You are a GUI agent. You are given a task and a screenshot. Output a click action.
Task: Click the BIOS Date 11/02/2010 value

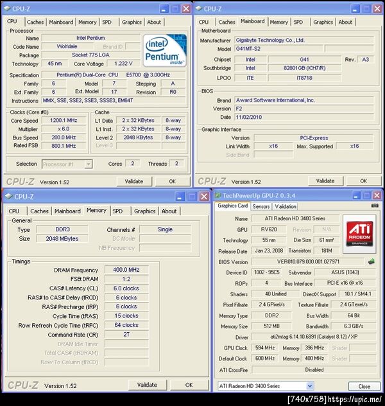click(x=304, y=117)
